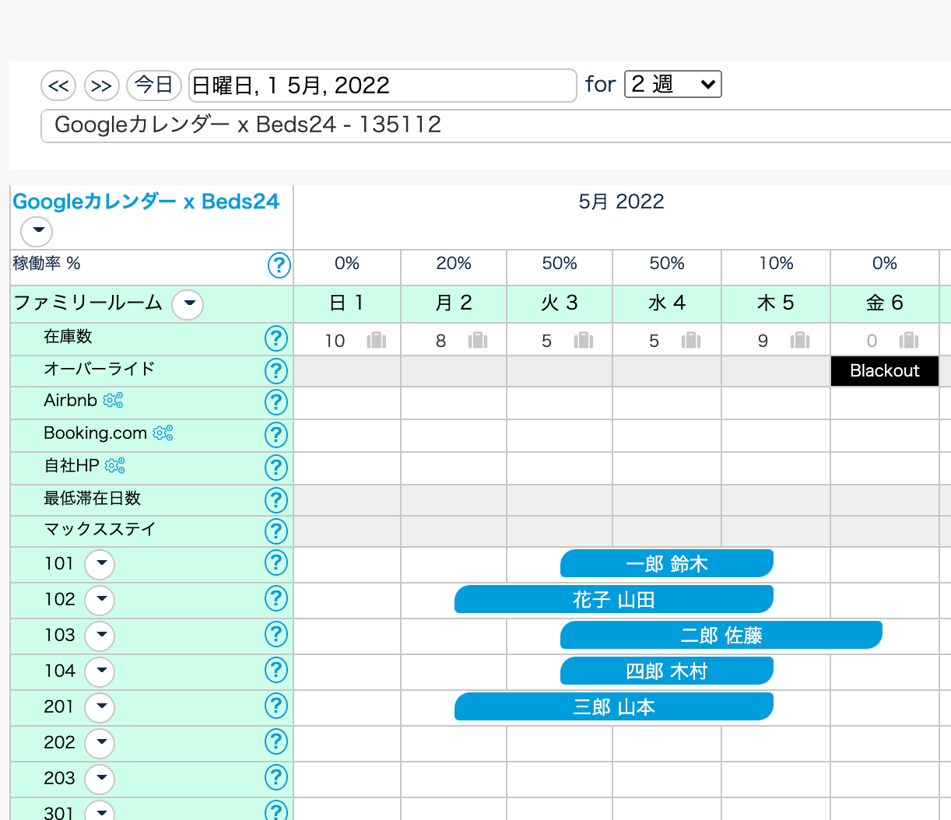Click help icon in the オーバーライド row
951x820 pixels.
[x=276, y=371]
